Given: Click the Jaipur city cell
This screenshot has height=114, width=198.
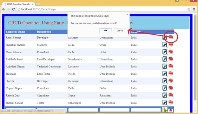Looking at the screenshot, I should [72, 96].
